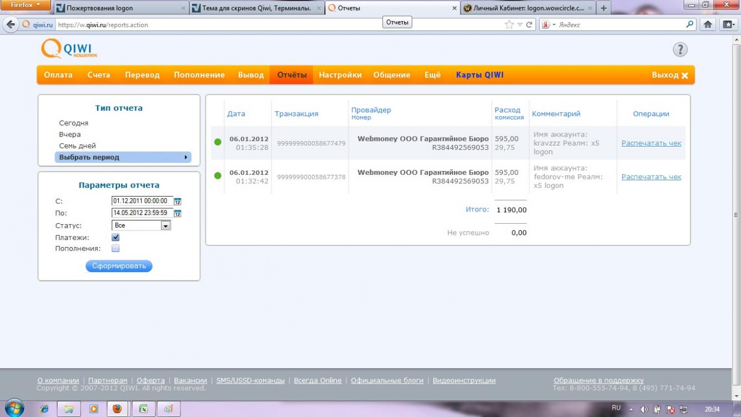Open help via question mark icon

[680, 49]
